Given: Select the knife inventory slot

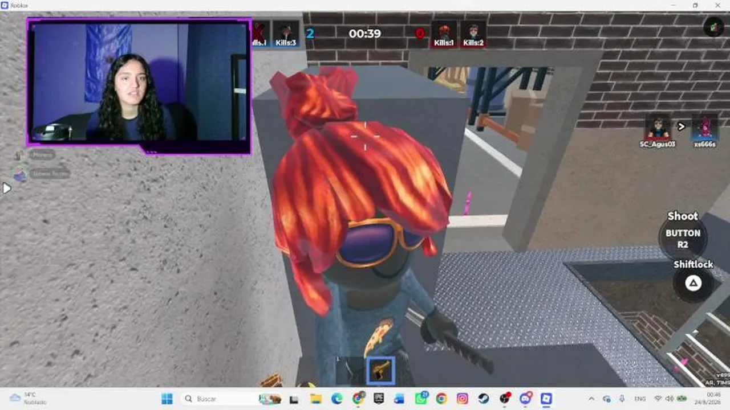Looking at the screenshot, I should (350, 371).
